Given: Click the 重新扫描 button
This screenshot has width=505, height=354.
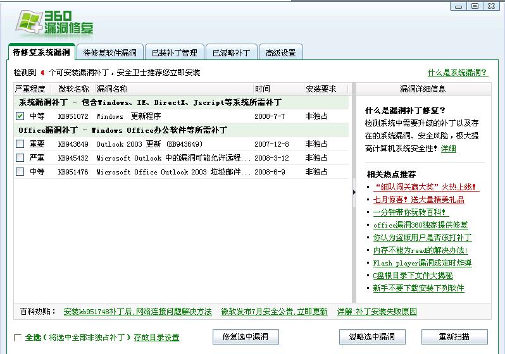Looking at the screenshot, I should [454, 337].
